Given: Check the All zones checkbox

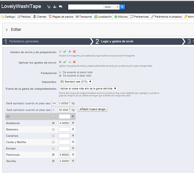Looking at the screenshot, I should 53,116.
